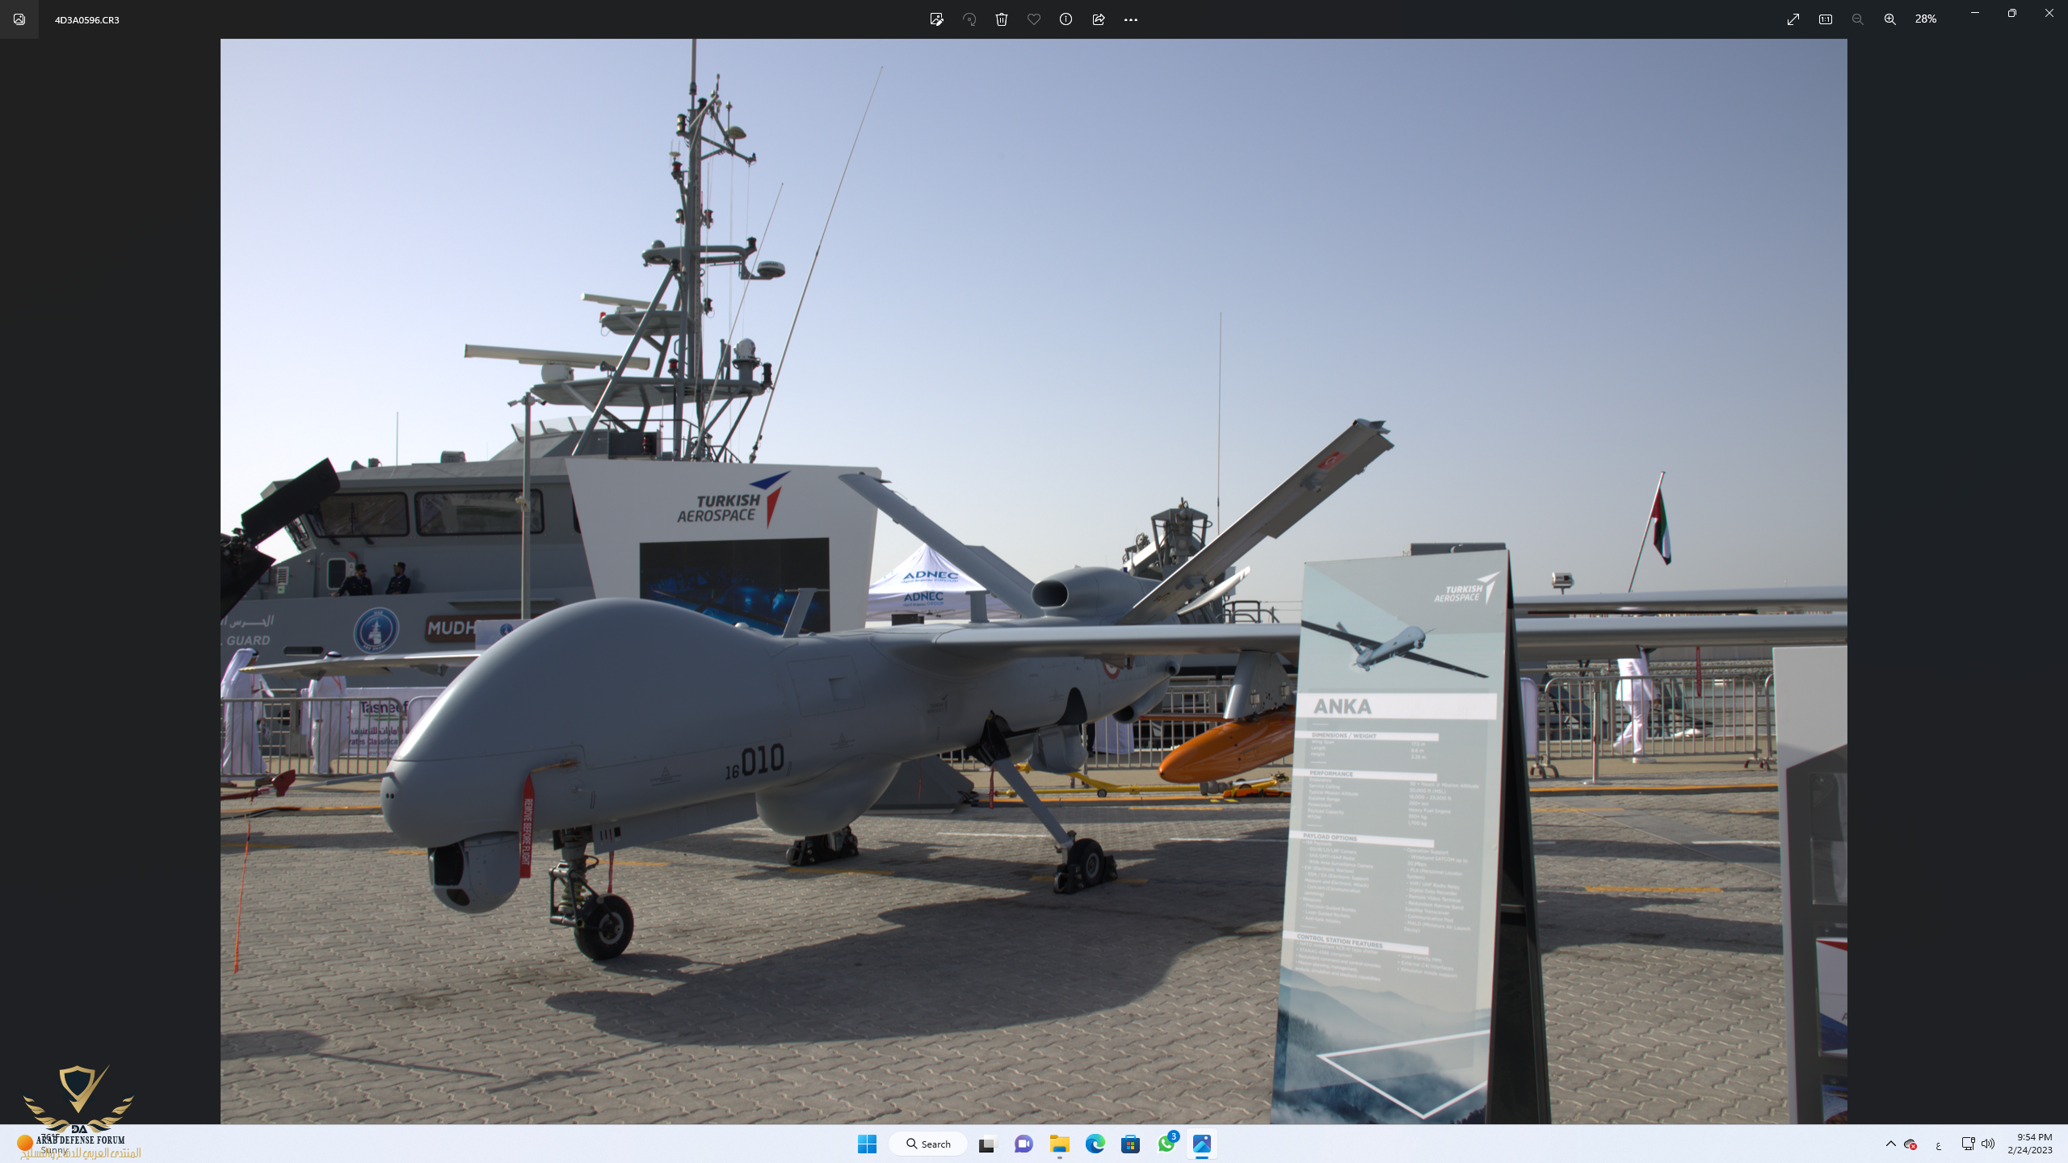
Task: Click the displayed ANKA drone photo
Action: 1034,581
